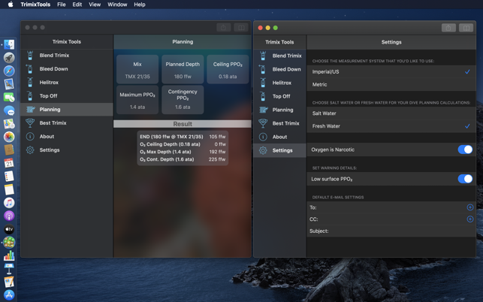
Task: Select Metric measurement system
Action: pyautogui.click(x=391, y=84)
